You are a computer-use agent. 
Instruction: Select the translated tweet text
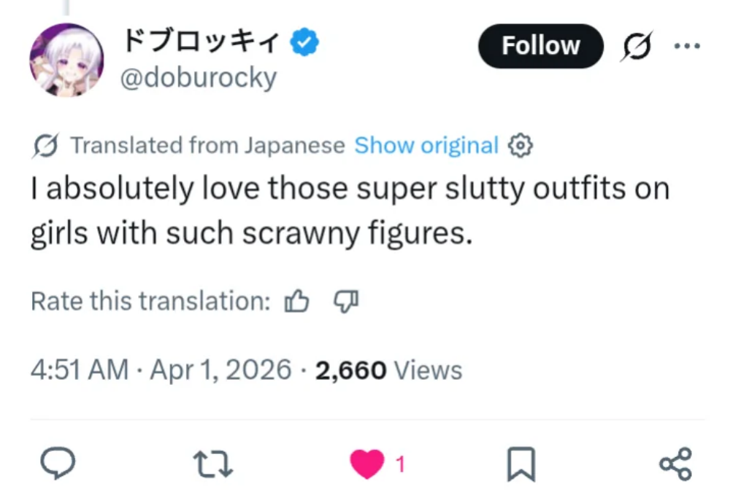[350, 211]
